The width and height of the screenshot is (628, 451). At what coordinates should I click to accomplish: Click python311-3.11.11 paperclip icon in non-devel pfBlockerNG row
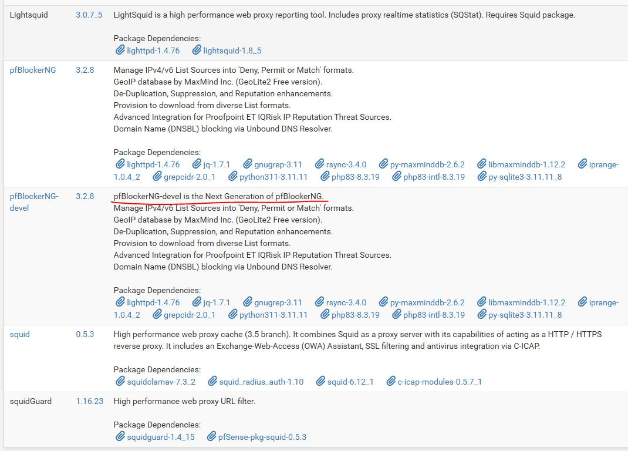coord(232,176)
